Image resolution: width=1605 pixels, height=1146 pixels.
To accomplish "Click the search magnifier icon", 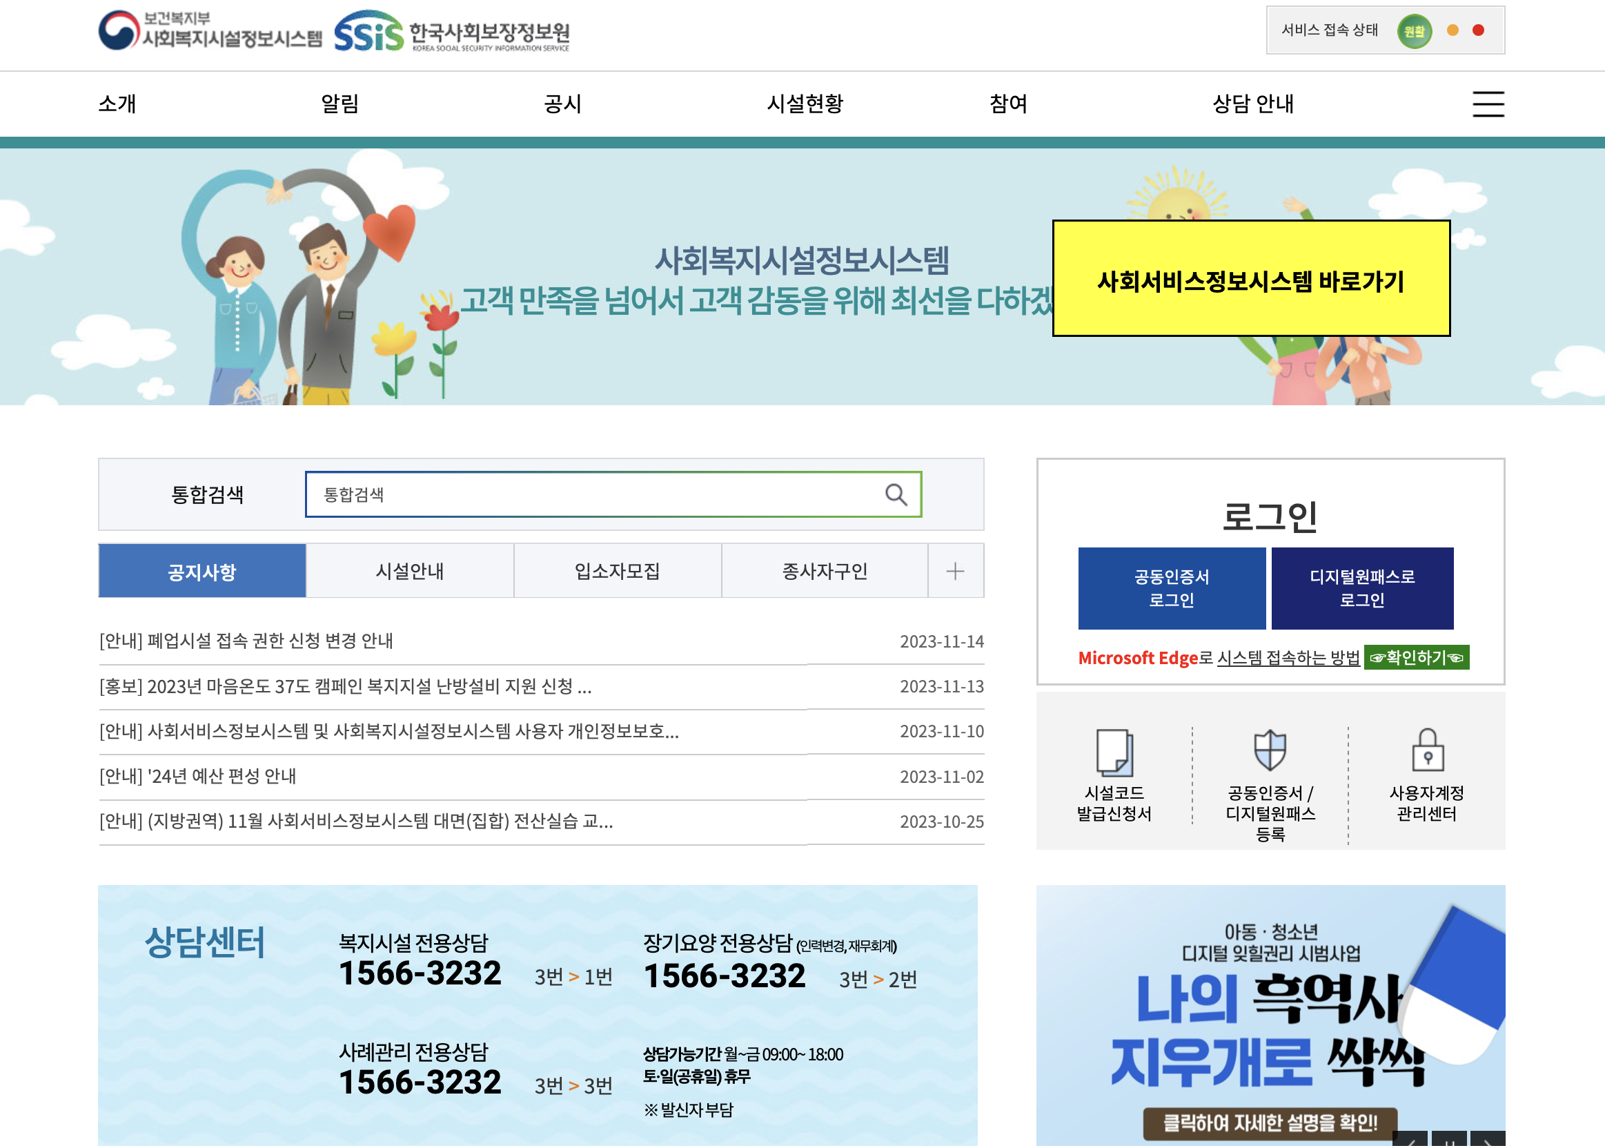I will 896,495.
